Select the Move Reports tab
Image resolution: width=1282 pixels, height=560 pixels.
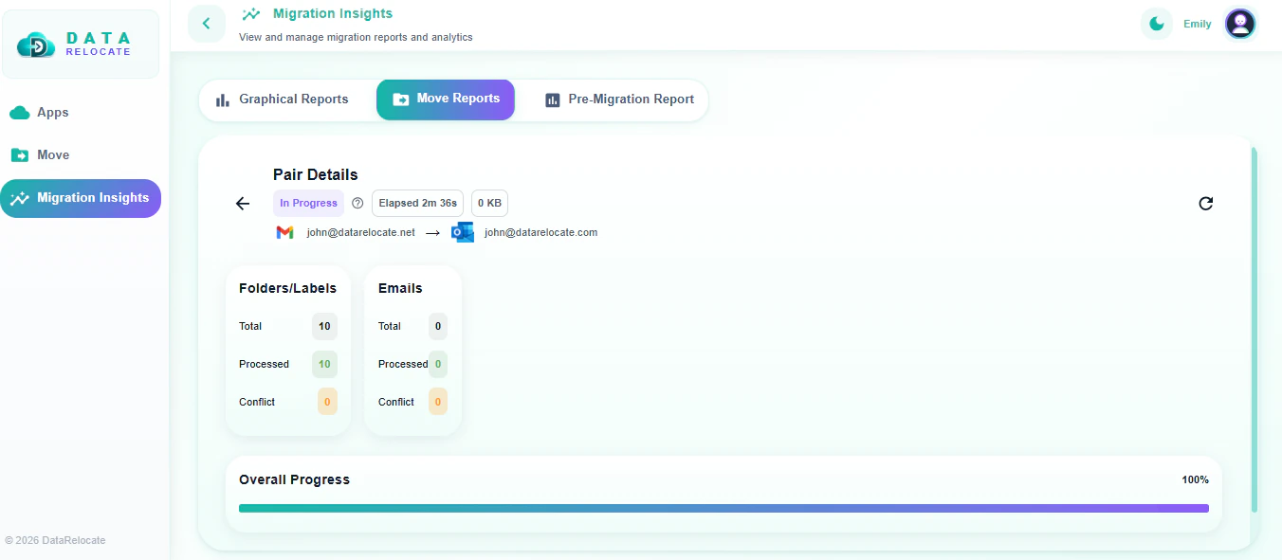click(x=446, y=99)
